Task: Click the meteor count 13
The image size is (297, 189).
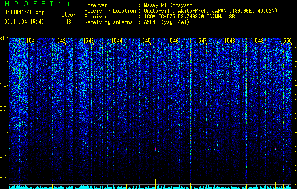Action: [68, 22]
